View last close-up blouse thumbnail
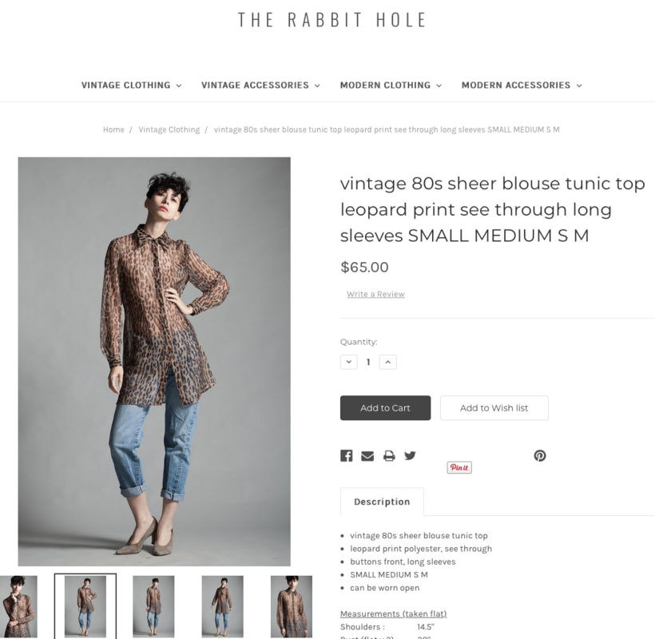The width and height of the screenshot is (655, 639). [x=292, y=606]
